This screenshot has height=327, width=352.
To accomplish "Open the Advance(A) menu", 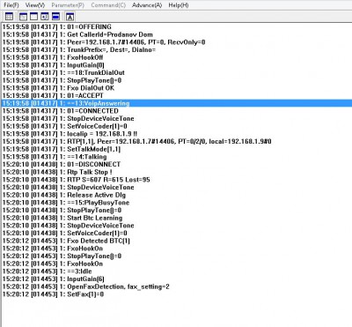I will pos(147,5).
